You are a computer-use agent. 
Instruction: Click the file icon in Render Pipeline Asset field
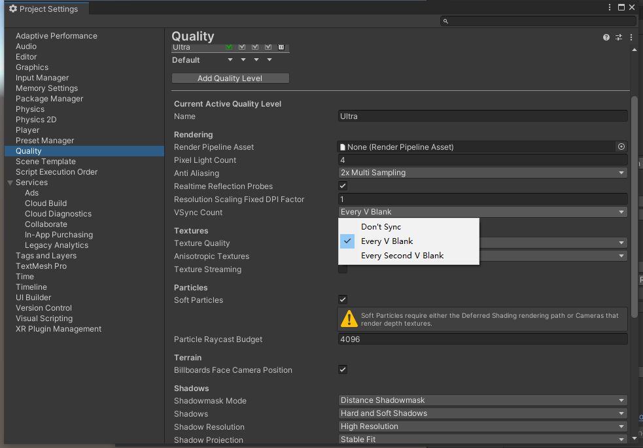pyautogui.click(x=342, y=146)
